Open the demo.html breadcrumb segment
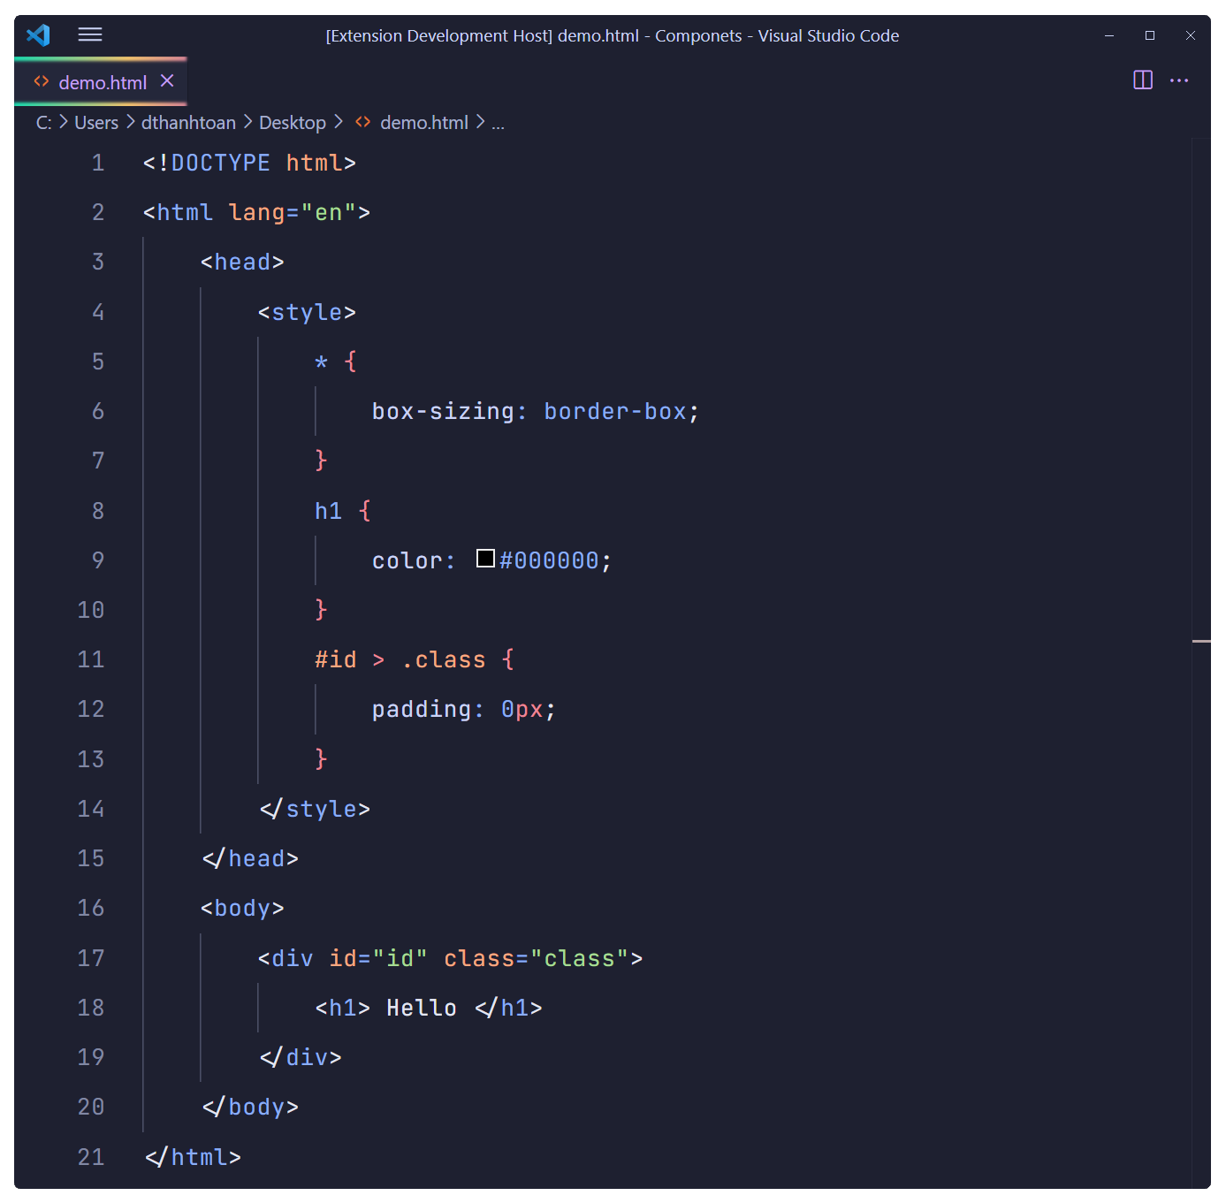This screenshot has height=1203, width=1226. point(424,123)
